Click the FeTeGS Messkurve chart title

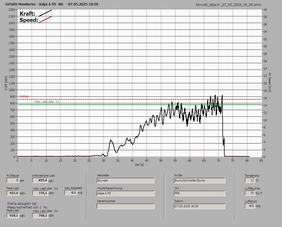[52, 4]
